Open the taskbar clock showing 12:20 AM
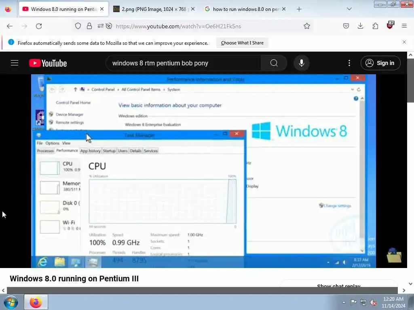 click(393, 302)
